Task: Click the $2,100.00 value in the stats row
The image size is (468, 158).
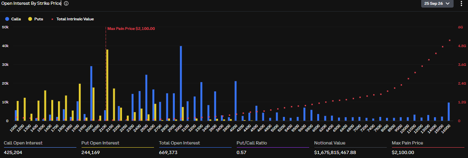Action: coord(403,153)
